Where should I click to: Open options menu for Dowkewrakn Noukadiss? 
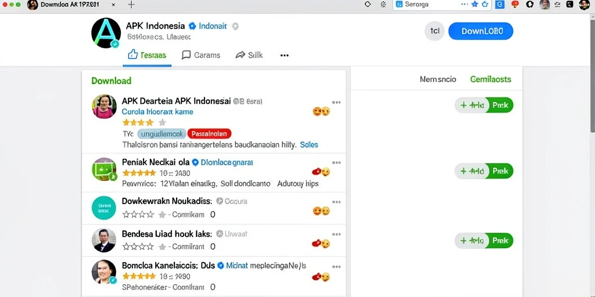click(x=336, y=202)
